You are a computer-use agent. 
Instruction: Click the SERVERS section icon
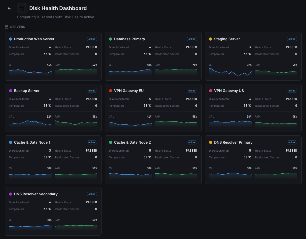(6, 27)
